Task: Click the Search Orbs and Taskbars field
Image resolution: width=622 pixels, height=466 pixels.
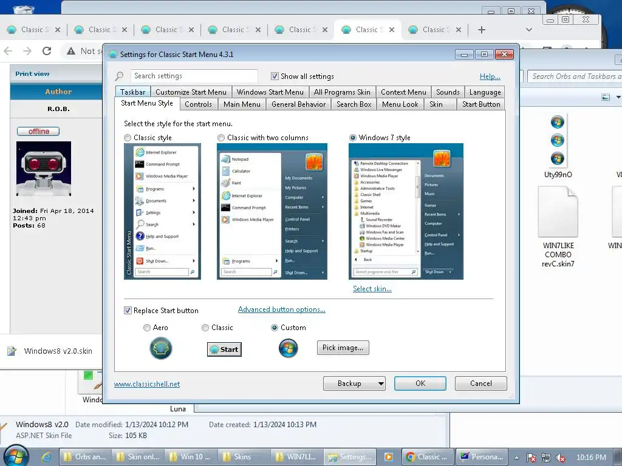Action: (x=575, y=76)
